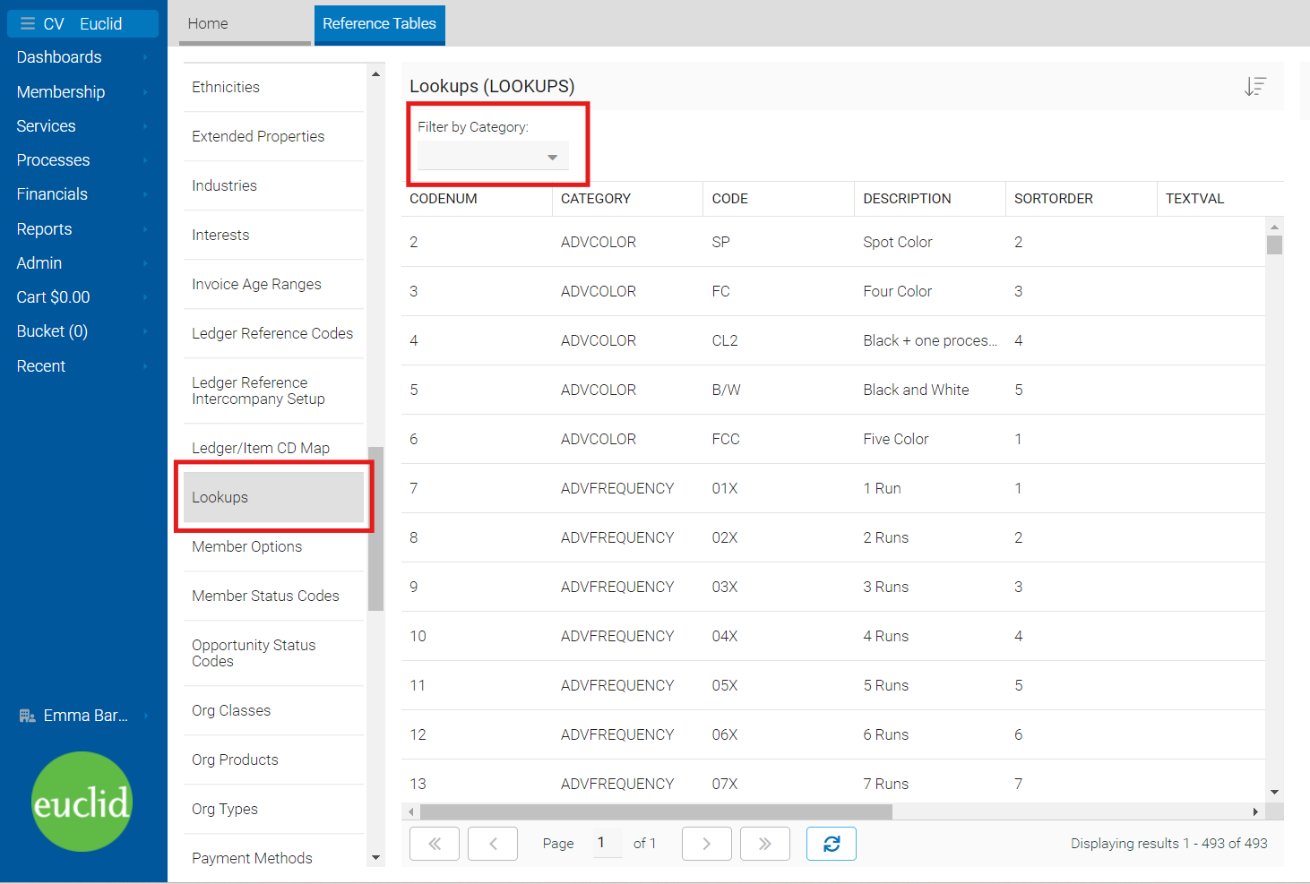Click the page number input field
The image size is (1310, 884).
coord(608,843)
